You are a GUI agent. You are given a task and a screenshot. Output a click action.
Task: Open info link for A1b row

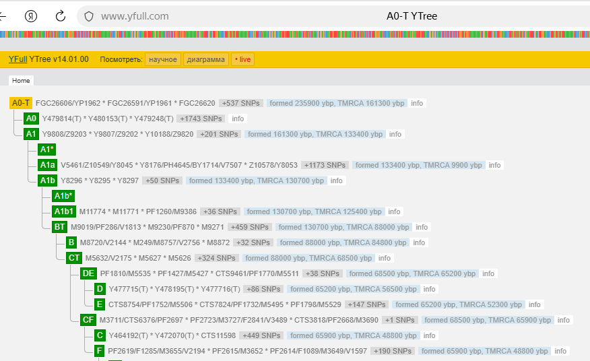[x=336, y=180]
